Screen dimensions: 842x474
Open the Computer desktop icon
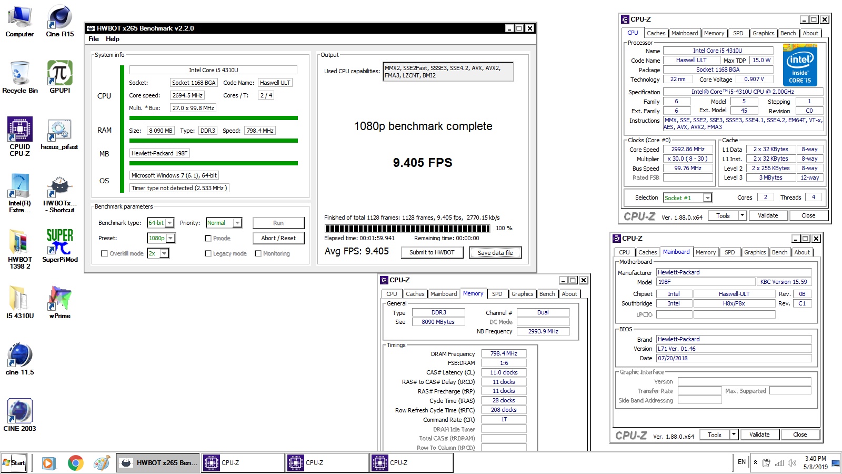19,22
